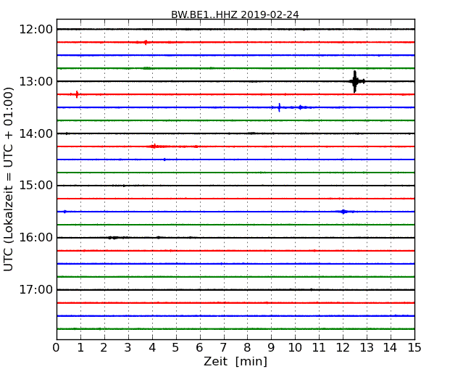
Task: Click the blue spike near minute 9 on 13:30 trace
Action: (280, 107)
